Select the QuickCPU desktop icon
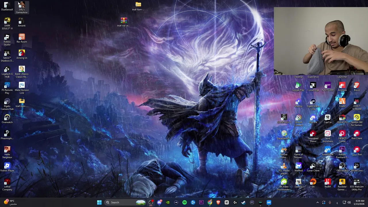 [x=342, y=119]
